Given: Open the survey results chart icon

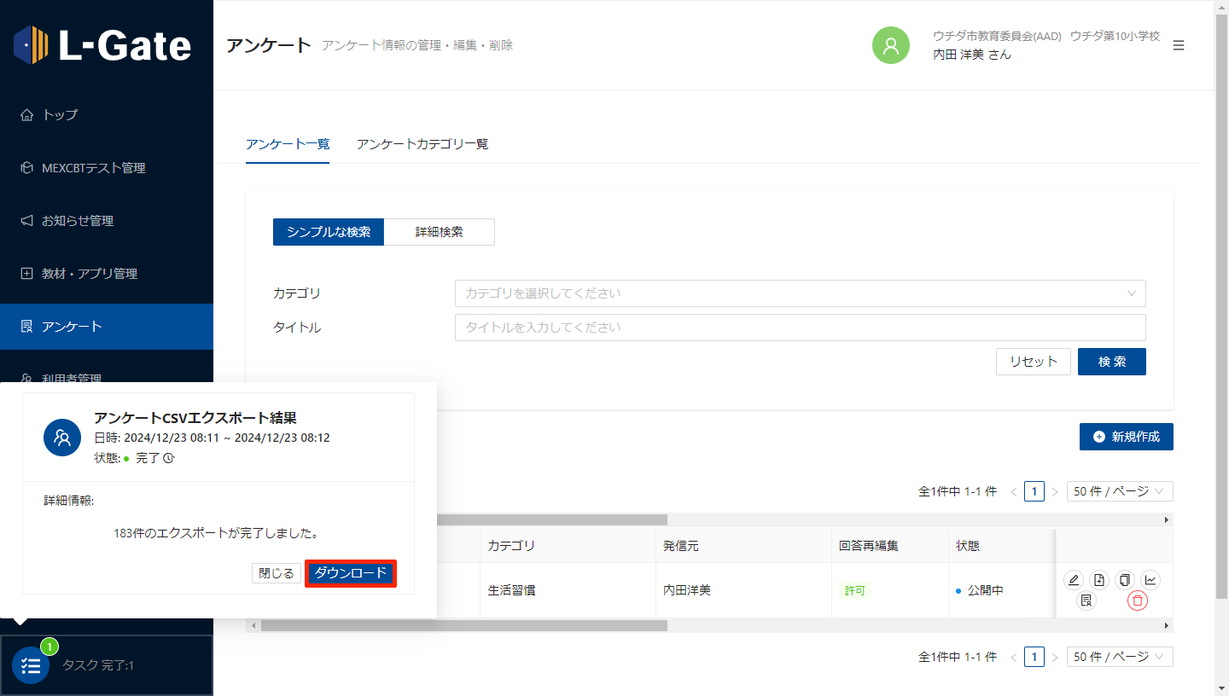Looking at the screenshot, I should point(1150,580).
